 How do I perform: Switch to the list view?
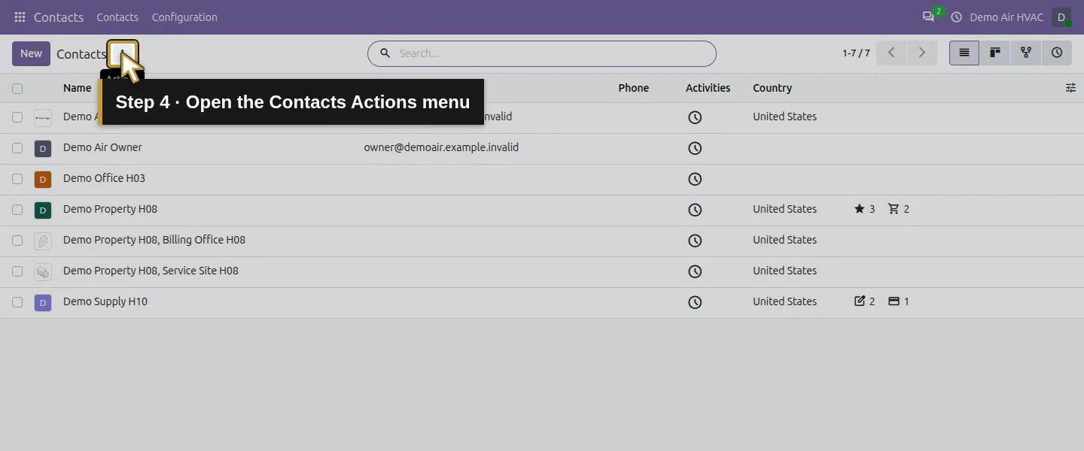tap(964, 53)
